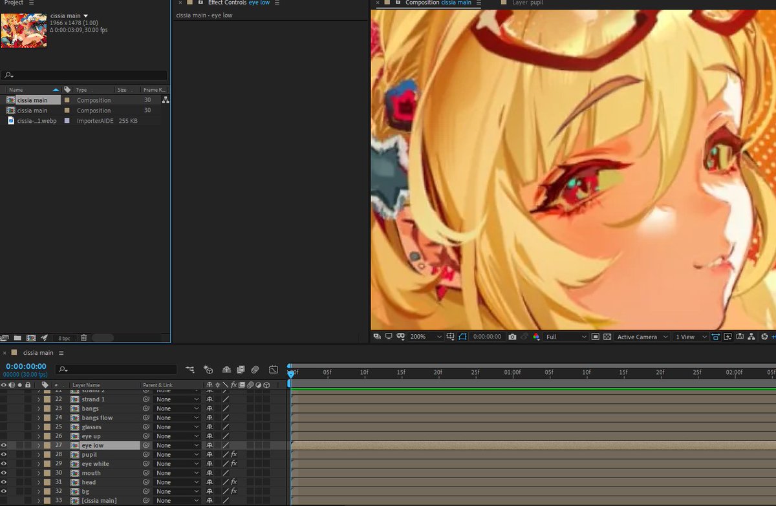Image resolution: width=776 pixels, height=506 pixels.
Task: Click the Project panel search field
Action: pos(84,76)
